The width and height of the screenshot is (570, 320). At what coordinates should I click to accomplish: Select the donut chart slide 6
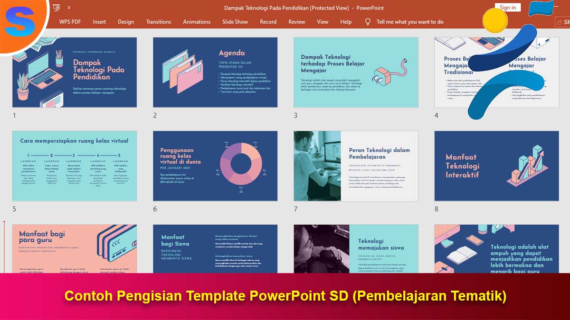coord(215,166)
